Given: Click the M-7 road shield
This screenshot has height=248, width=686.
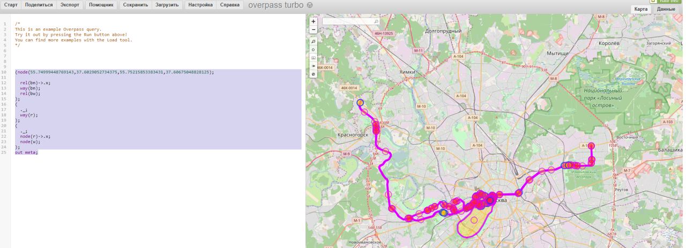Looking at the screenshot, I should 627,171.
